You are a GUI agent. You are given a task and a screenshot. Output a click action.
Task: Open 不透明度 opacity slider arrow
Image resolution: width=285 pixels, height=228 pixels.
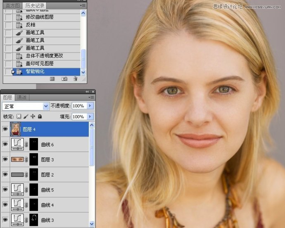click(x=90, y=106)
